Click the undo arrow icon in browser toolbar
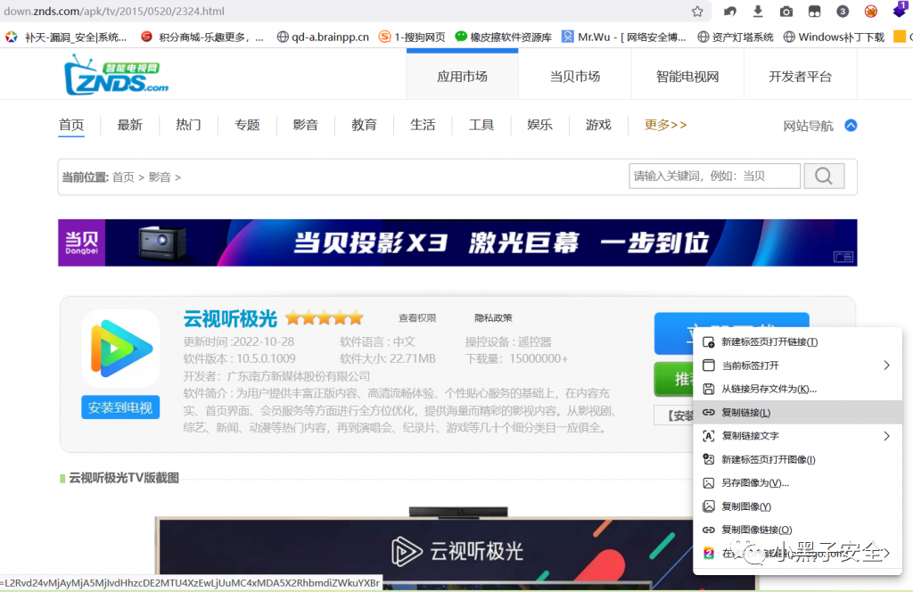 730,12
